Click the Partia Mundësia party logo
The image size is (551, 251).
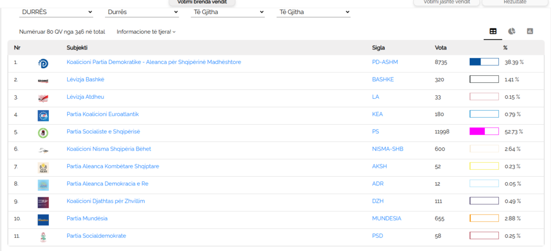[43, 219]
